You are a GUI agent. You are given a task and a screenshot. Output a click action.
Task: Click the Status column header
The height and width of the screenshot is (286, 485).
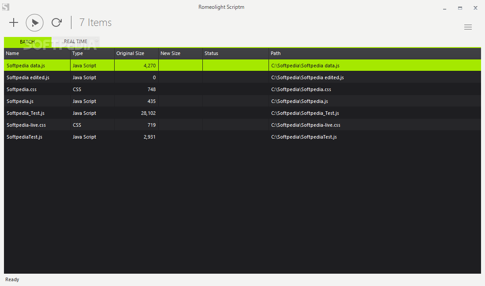pos(235,53)
